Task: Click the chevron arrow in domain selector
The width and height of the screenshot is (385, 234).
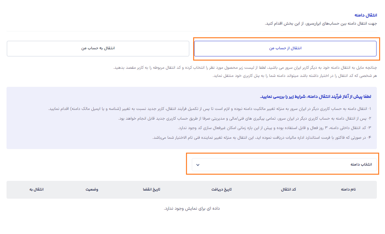Action: click(x=198, y=165)
